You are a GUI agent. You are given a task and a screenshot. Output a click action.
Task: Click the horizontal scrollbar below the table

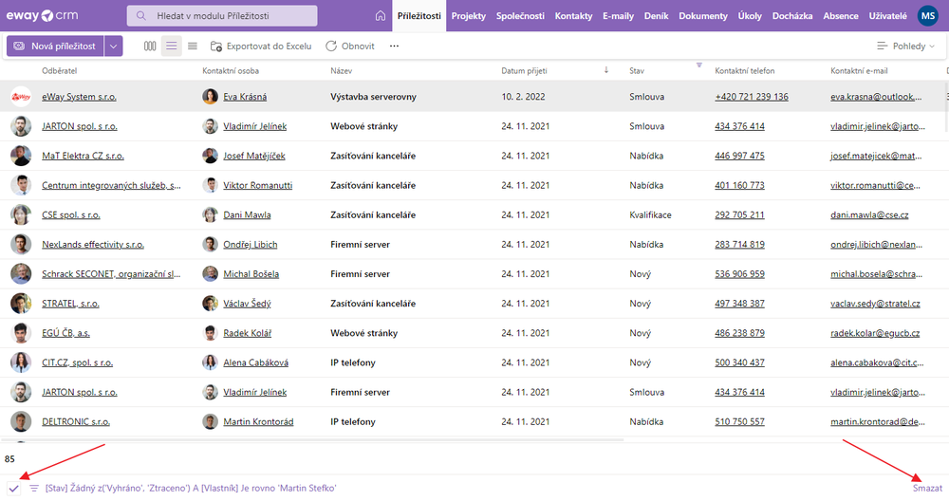click(x=312, y=439)
